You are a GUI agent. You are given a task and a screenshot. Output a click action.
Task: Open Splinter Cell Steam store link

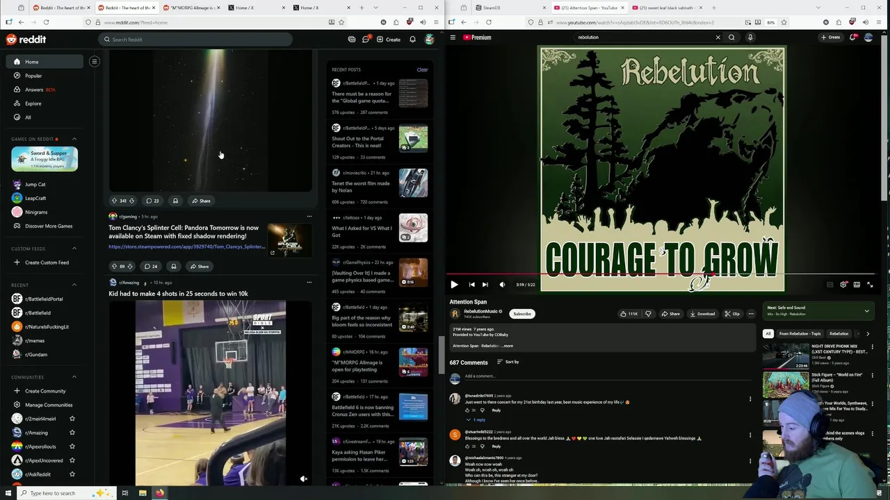186,247
